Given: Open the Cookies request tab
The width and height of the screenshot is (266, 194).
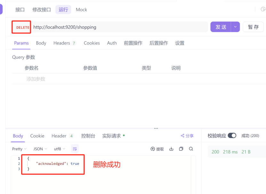Looking at the screenshot, I should pyautogui.click(x=92, y=43).
